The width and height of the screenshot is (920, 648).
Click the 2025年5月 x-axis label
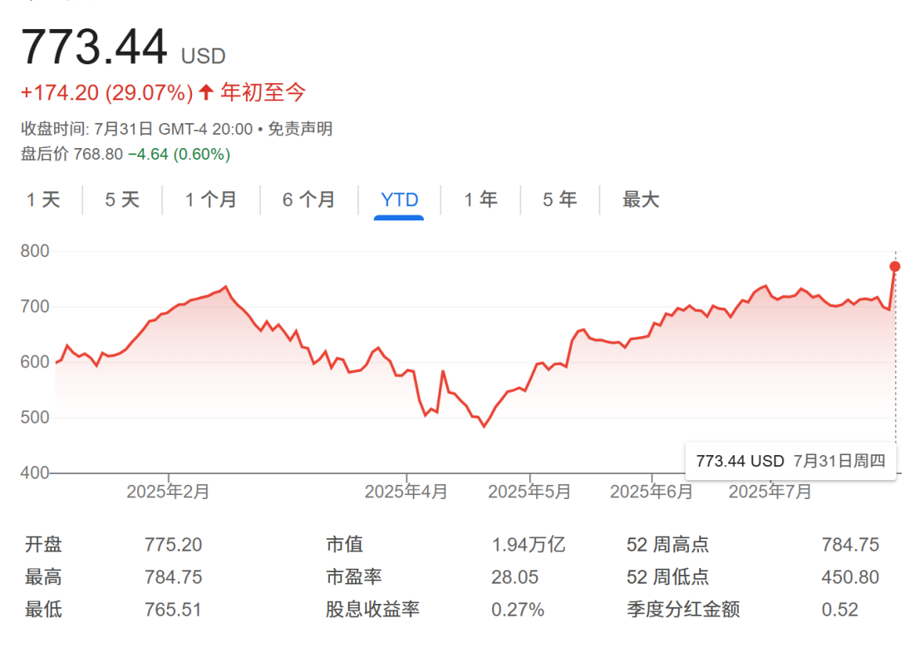pyautogui.click(x=529, y=492)
